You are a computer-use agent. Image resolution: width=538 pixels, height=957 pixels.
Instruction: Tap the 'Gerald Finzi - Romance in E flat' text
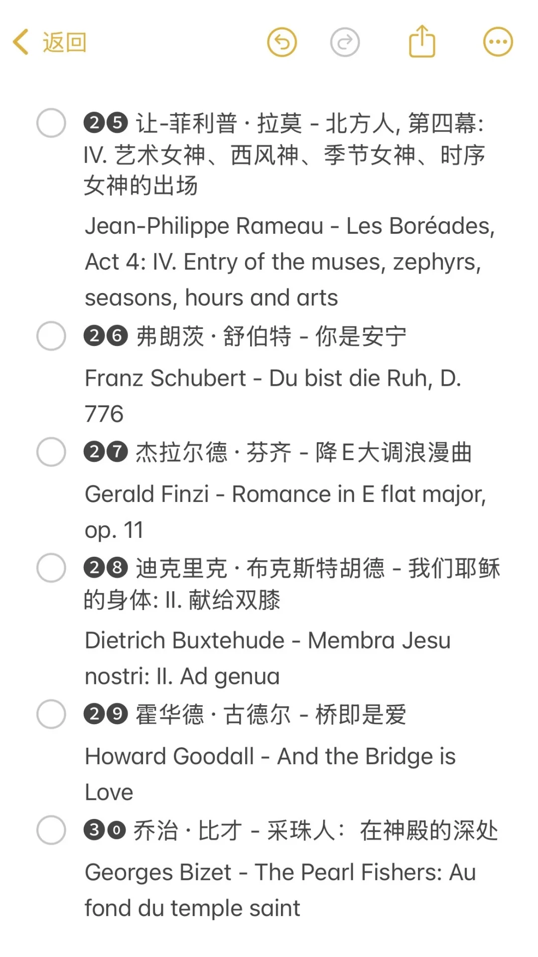[x=285, y=494]
